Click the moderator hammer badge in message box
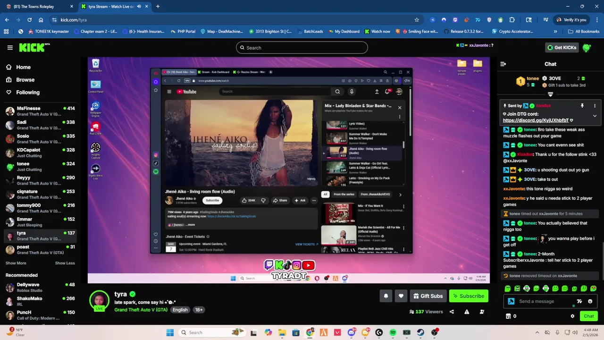The image size is (604, 340). [511, 301]
